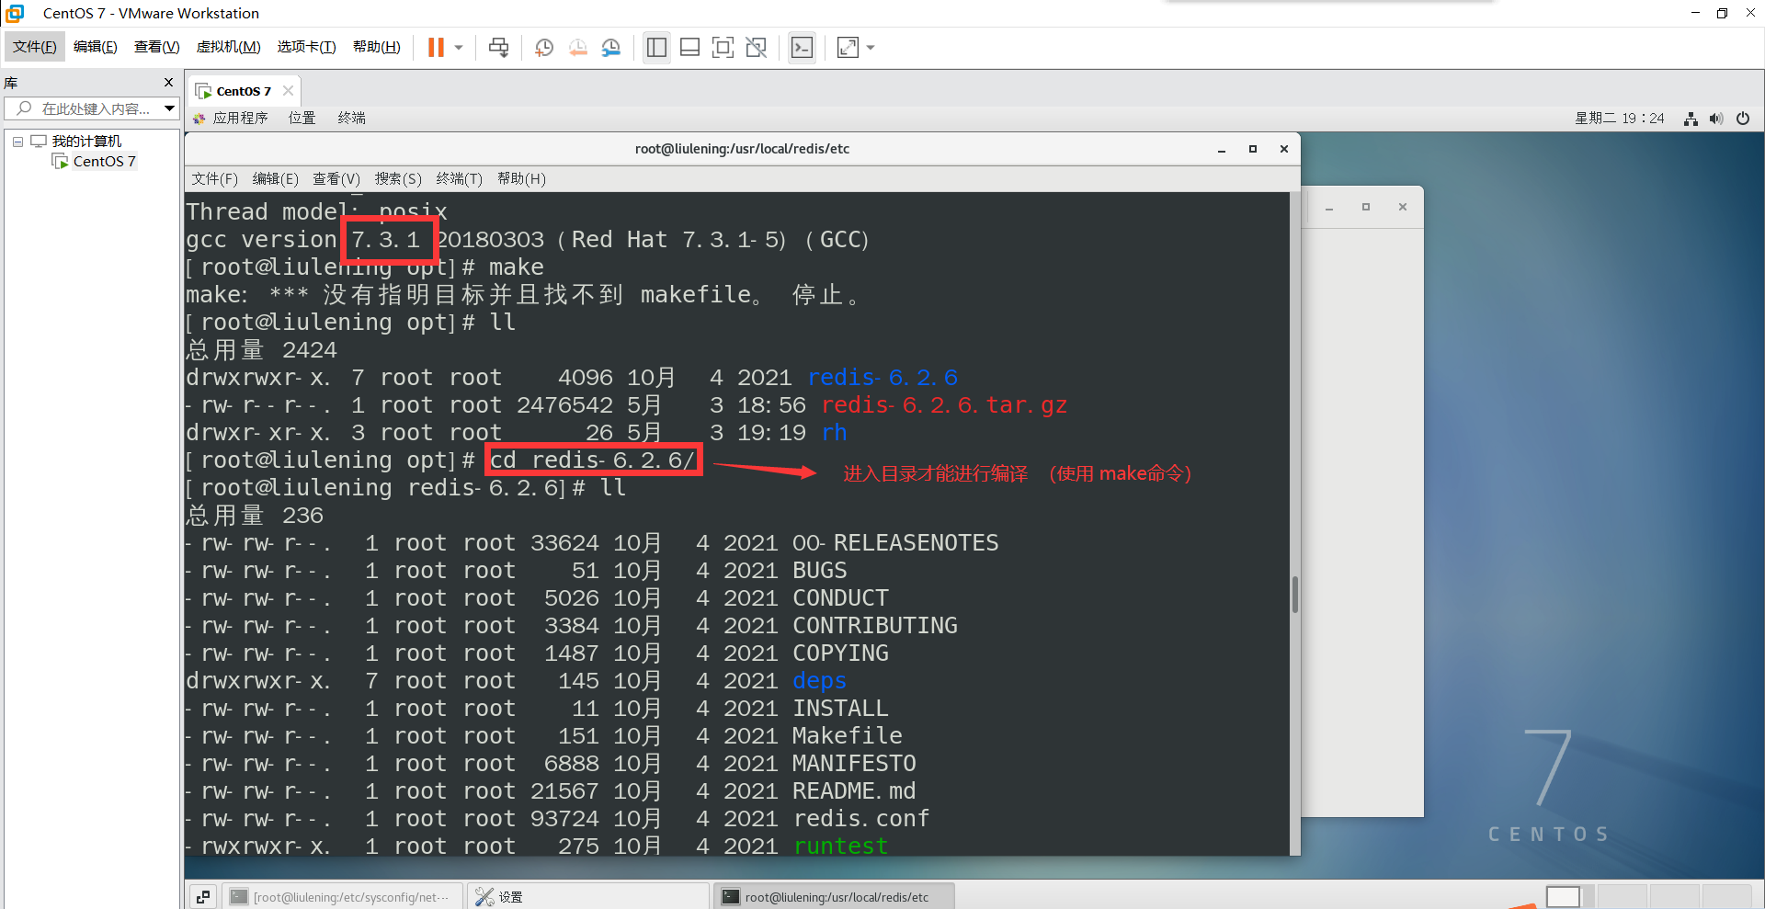The height and width of the screenshot is (909, 1765).
Task: Show console view icon
Action: [802, 47]
